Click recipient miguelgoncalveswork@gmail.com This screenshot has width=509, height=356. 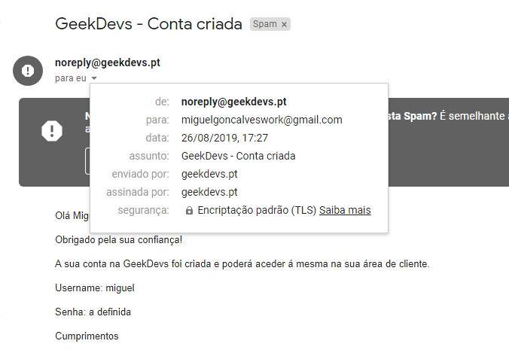coord(261,120)
